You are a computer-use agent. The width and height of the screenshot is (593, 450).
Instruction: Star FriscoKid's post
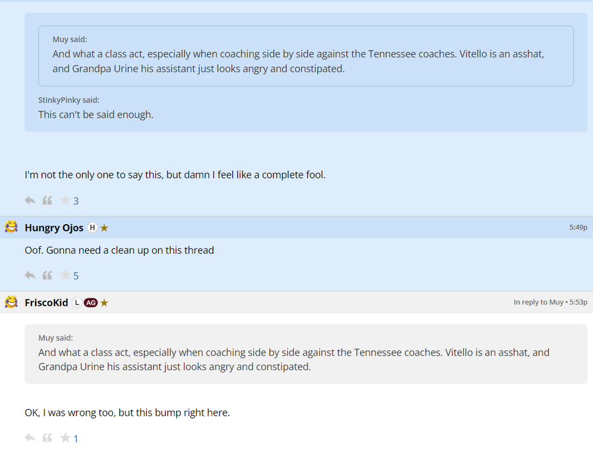(65, 438)
